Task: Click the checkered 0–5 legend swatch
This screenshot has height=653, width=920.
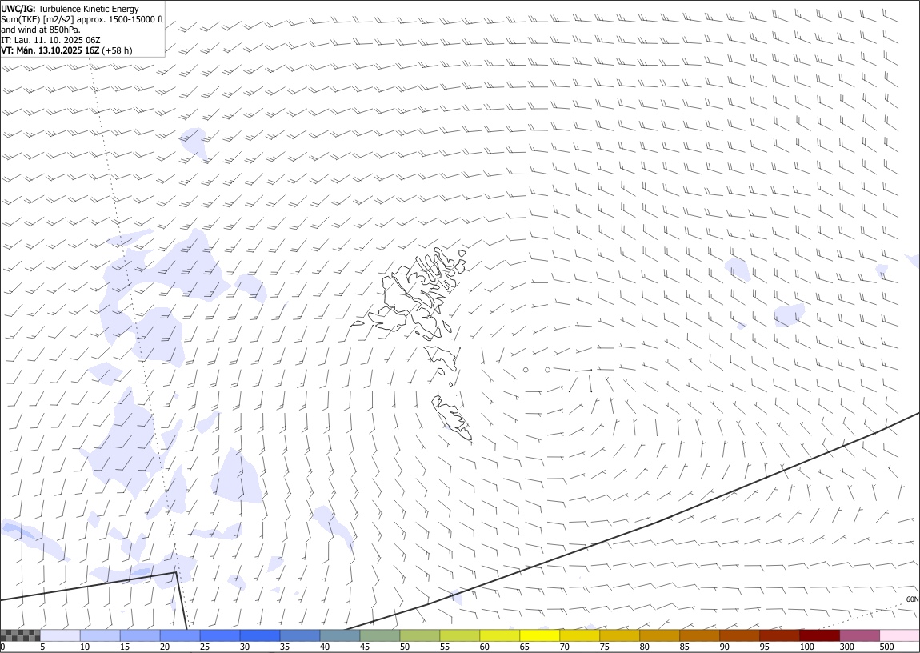Action: click(20, 635)
